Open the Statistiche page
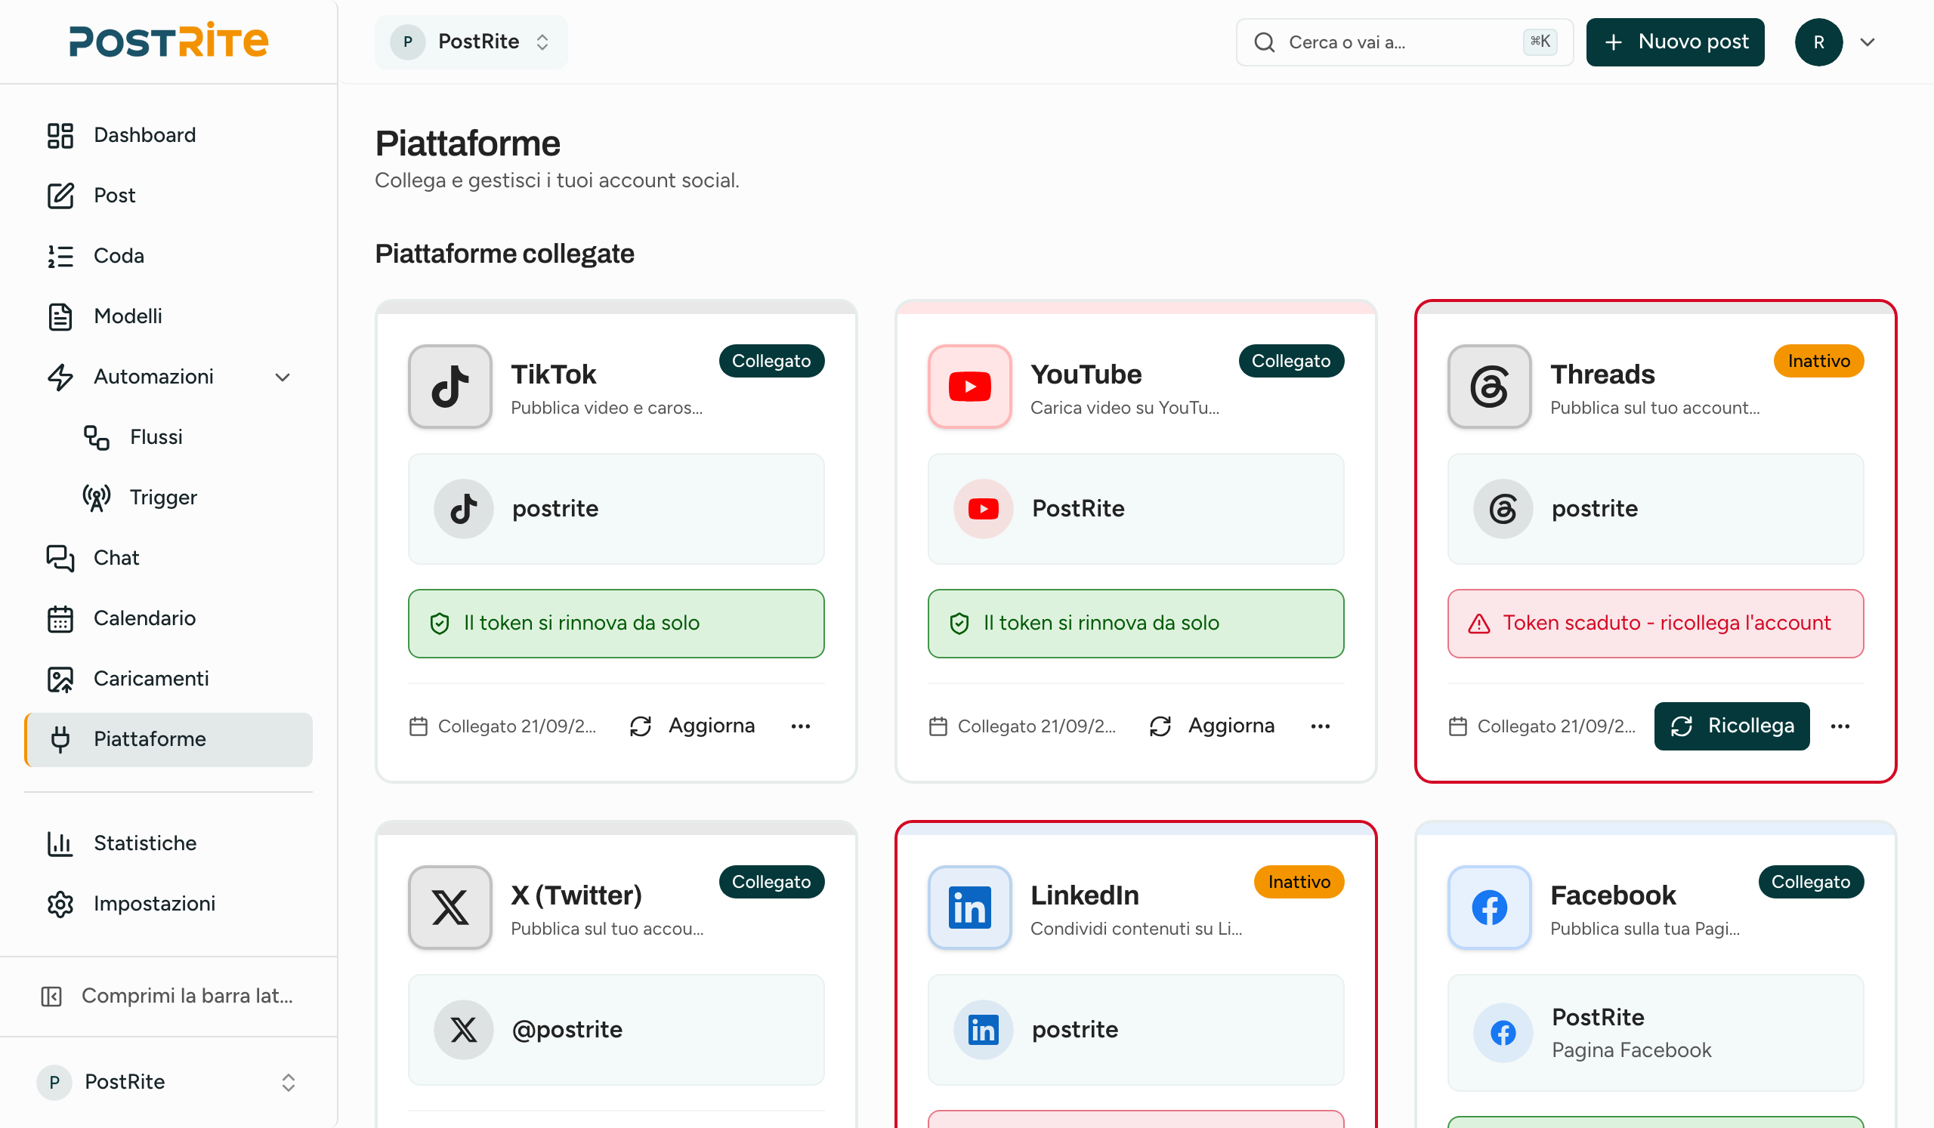The width and height of the screenshot is (1934, 1128). click(168, 843)
